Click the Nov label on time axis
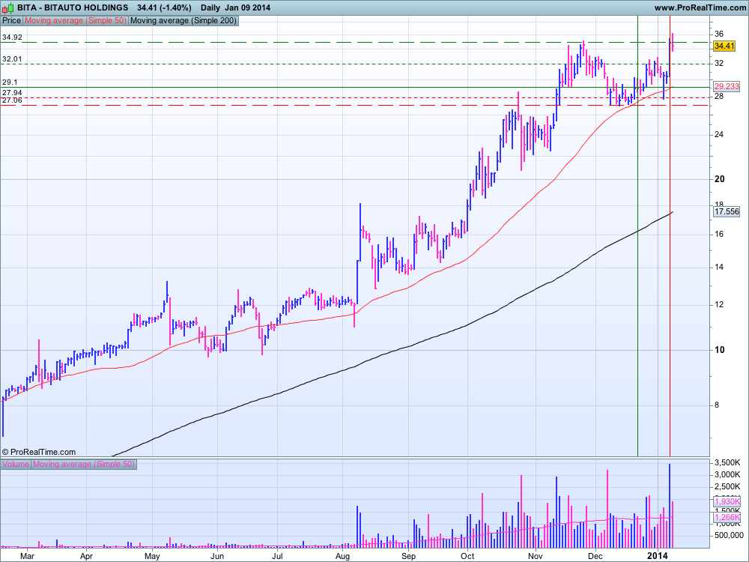749x562 pixels. tap(536, 556)
